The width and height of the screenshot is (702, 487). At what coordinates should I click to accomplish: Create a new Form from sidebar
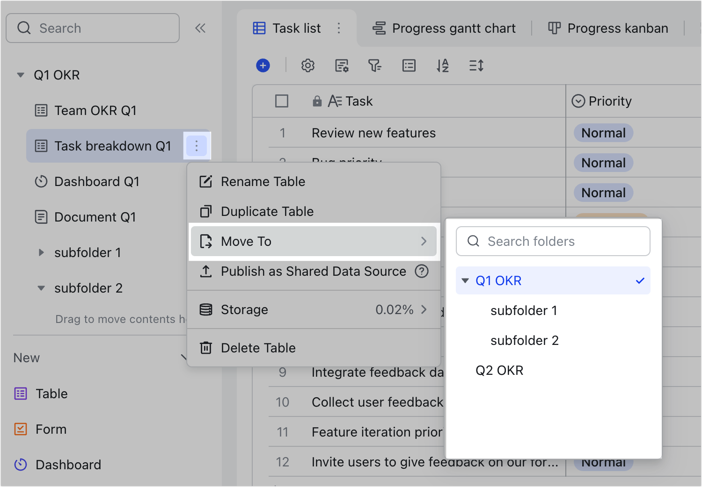[x=51, y=429]
